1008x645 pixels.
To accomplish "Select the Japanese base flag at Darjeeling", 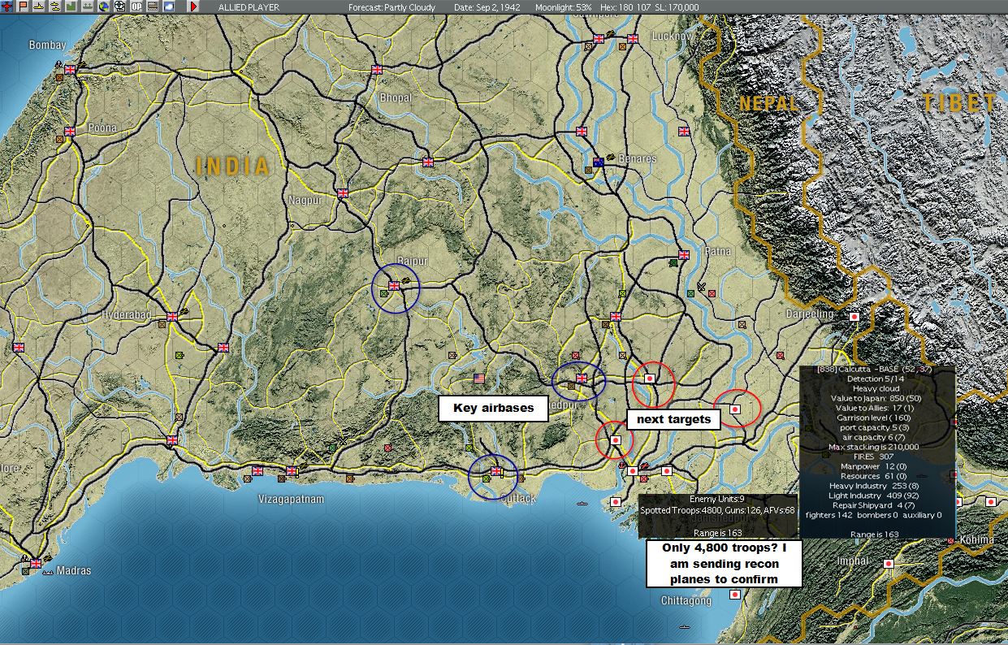I will (854, 316).
